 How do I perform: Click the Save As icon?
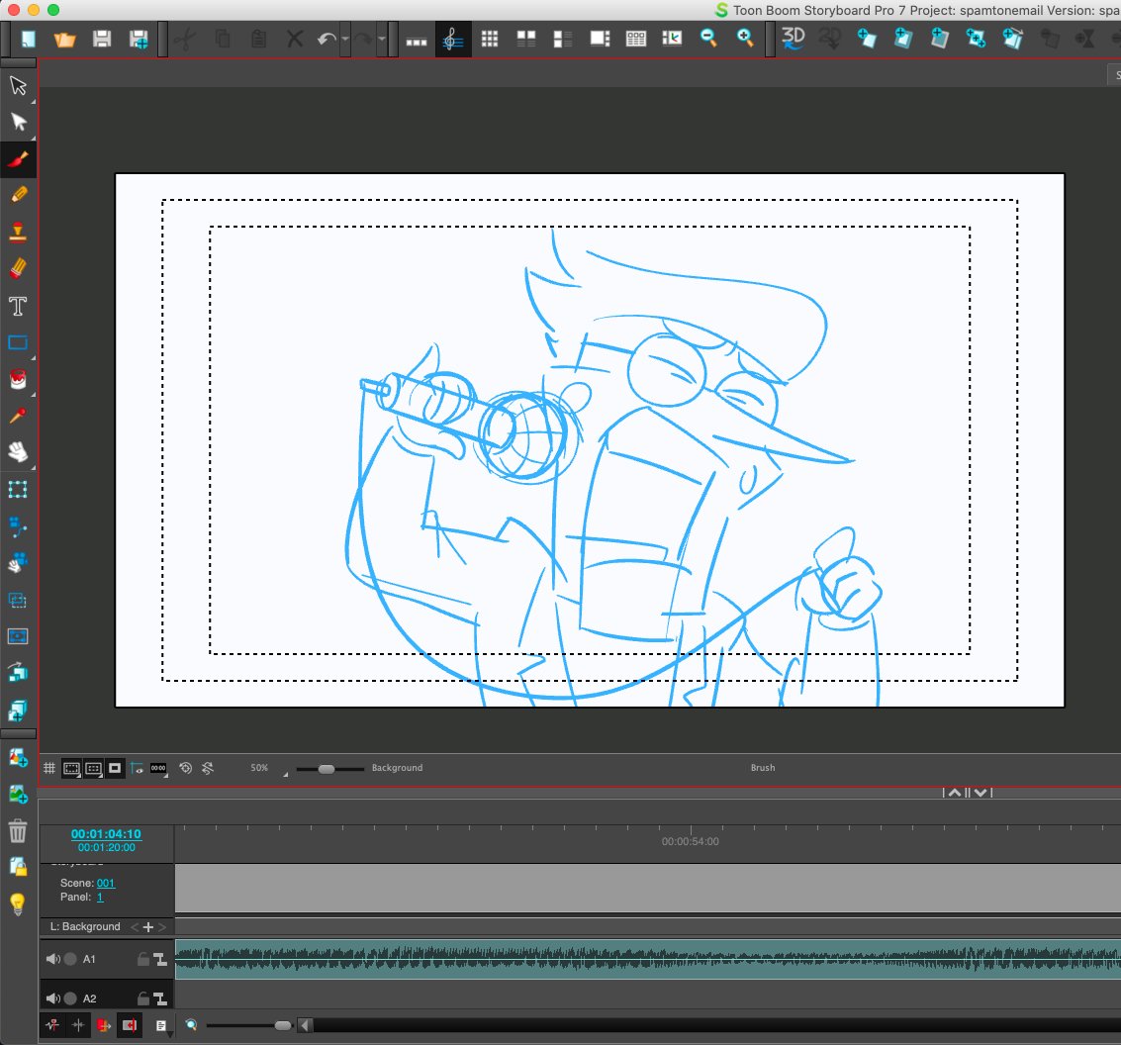click(x=138, y=39)
